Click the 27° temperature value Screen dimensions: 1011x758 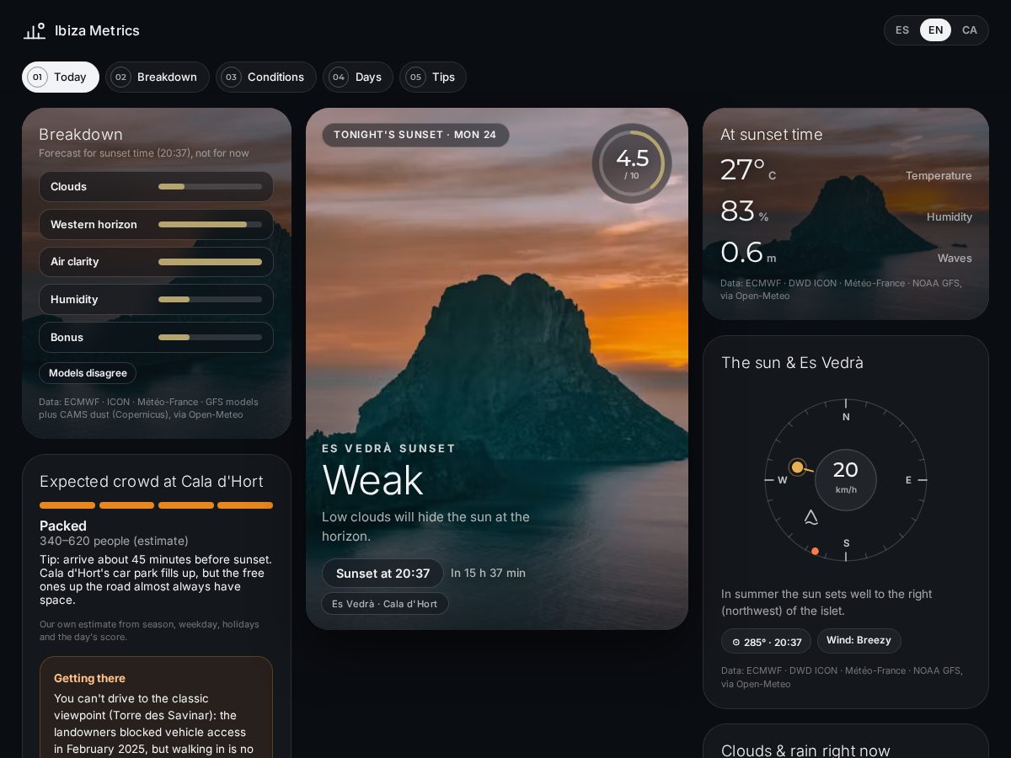tap(748, 170)
